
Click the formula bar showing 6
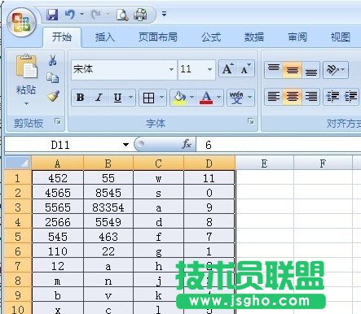(279, 145)
